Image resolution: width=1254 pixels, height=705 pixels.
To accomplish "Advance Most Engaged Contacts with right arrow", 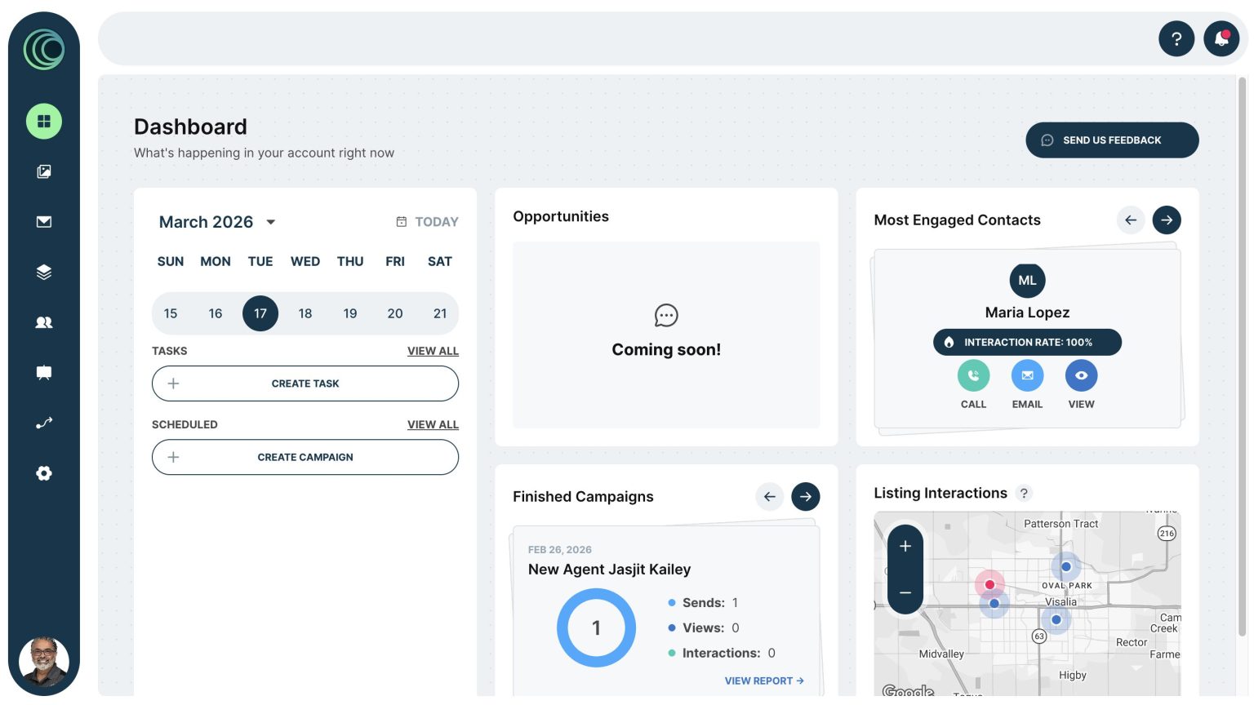I will [x=1167, y=219].
